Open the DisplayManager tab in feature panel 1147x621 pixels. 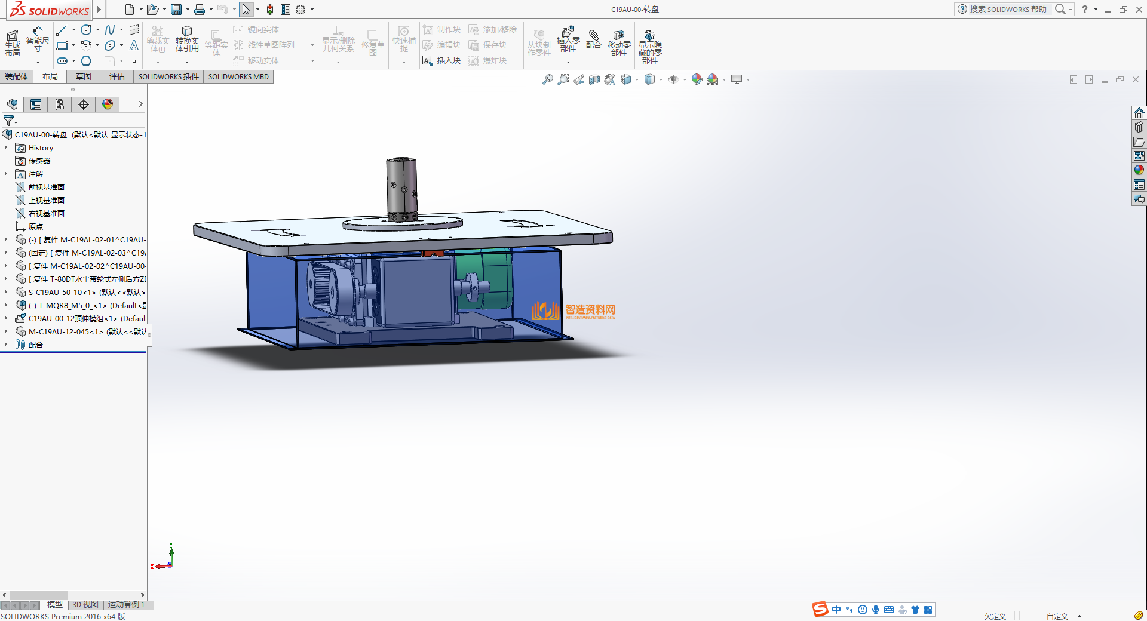(x=108, y=104)
